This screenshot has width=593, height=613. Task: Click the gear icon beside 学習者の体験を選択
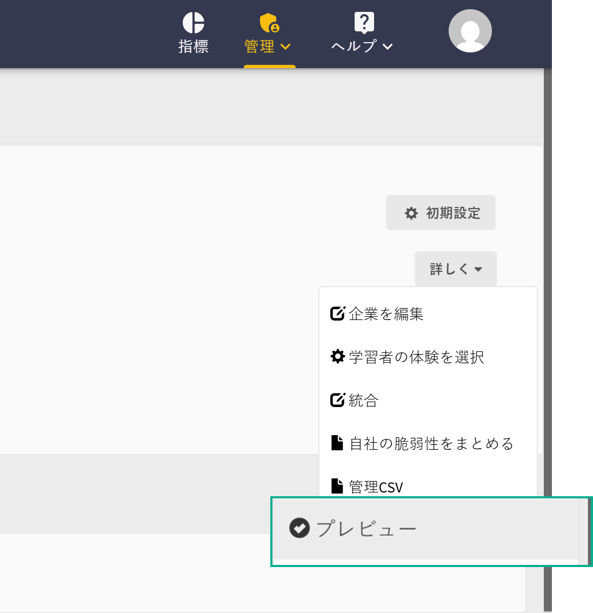click(x=338, y=357)
